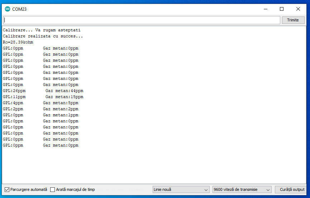Enable the Arată marcajul de timp checkbox
The height and width of the screenshot is (198, 310).
pos(53,190)
